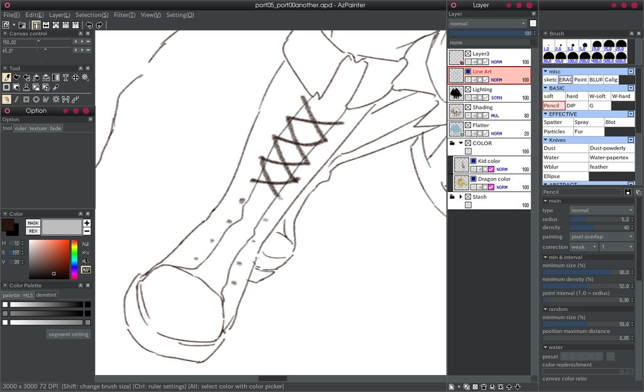This screenshot has width=644, height=392.
Task: Select the color picker eyedropper tool
Action: [x=56, y=87]
